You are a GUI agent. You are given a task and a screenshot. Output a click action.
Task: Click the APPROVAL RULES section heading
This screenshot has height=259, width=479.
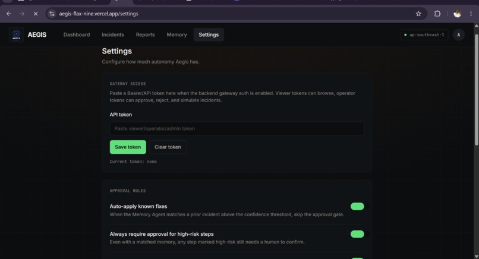[x=128, y=191]
